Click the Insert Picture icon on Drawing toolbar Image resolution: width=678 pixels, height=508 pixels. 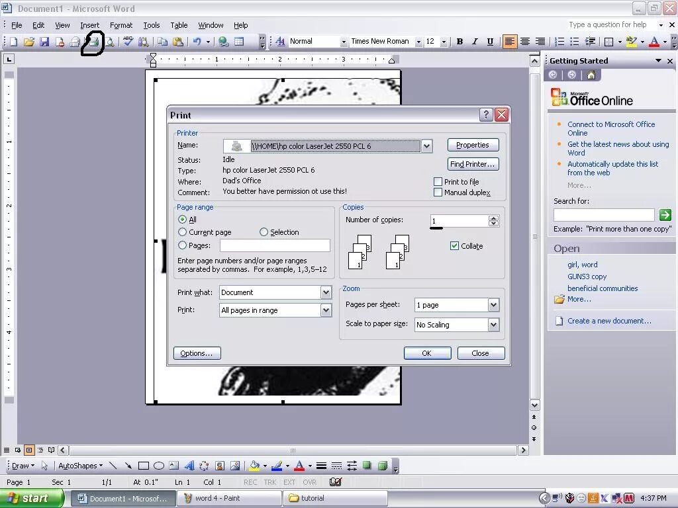[x=235, y=466]
